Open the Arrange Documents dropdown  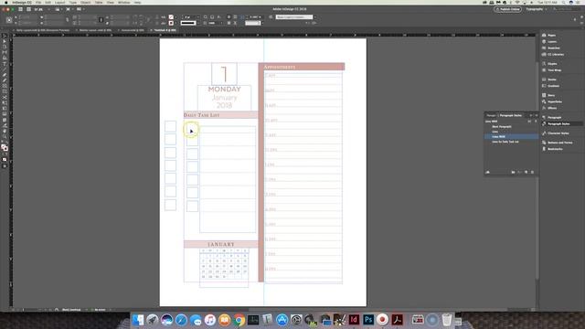coord(80,9)
